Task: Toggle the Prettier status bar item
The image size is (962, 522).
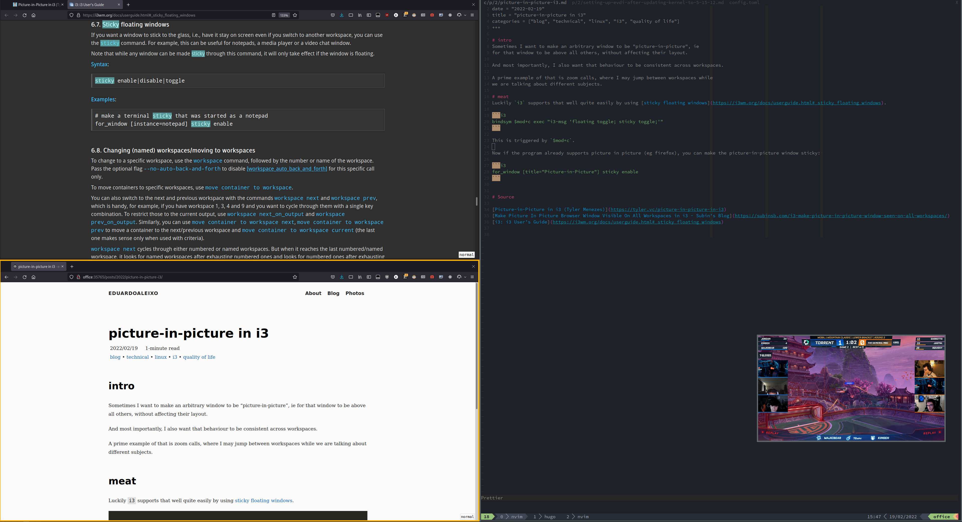Action: click(x=492, y=498)
